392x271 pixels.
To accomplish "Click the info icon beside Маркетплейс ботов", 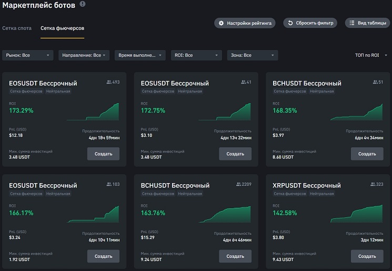I will click(83, 4).
